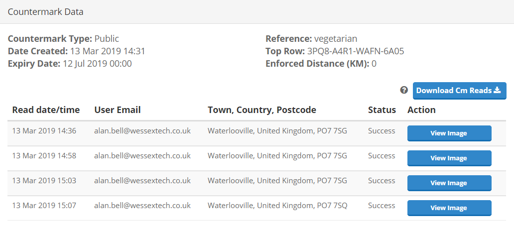Screen dimensions: 514x232
Task: Click the Expiry Date value
Action: pyautogui.click(x=97, y=63)
